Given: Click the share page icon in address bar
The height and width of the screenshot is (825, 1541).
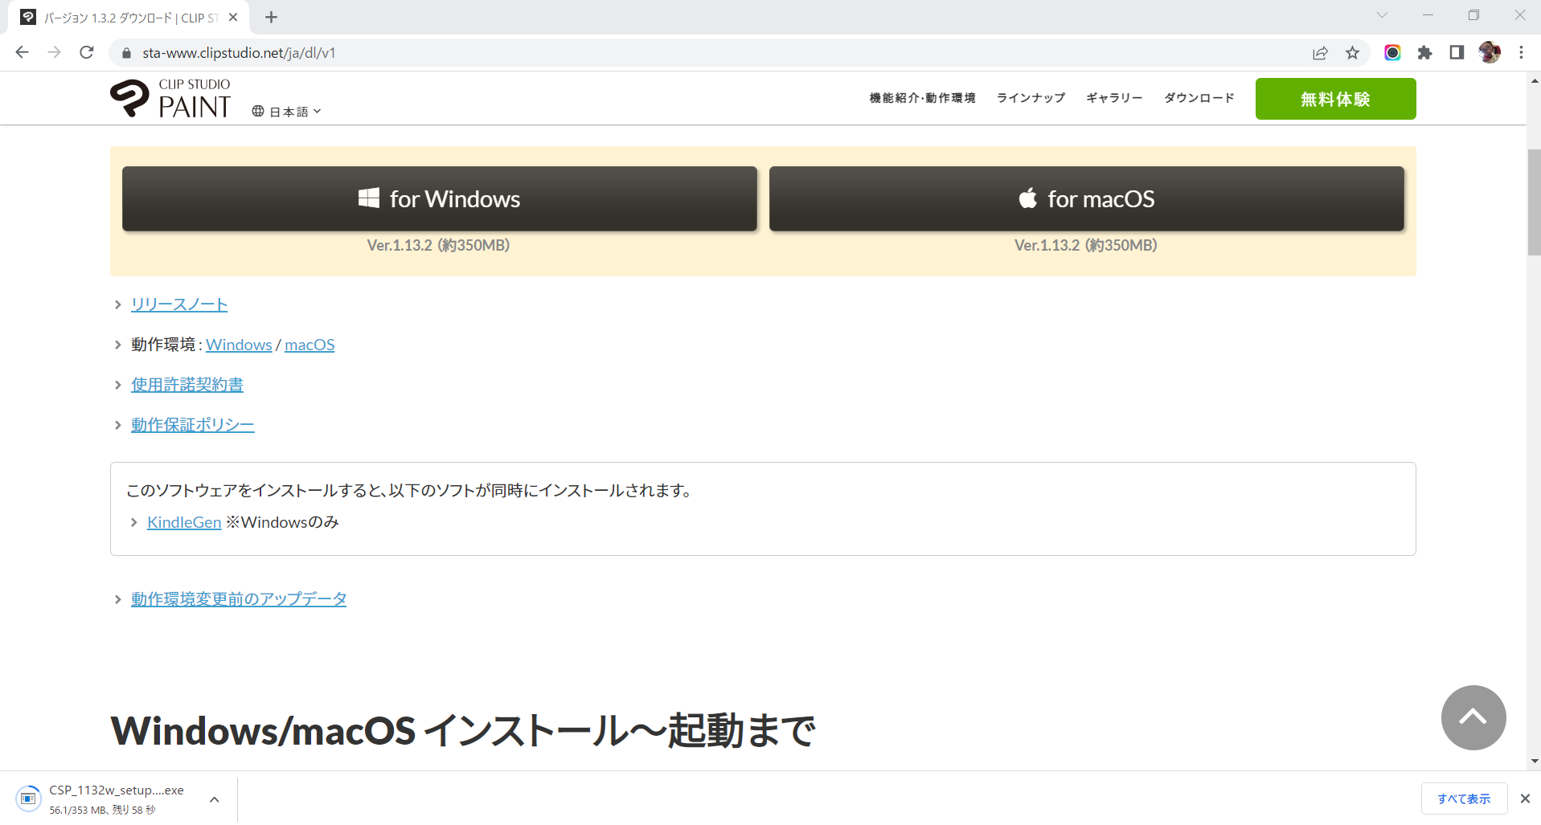Looking at the screenshot, I should (x=1320, y=53).
